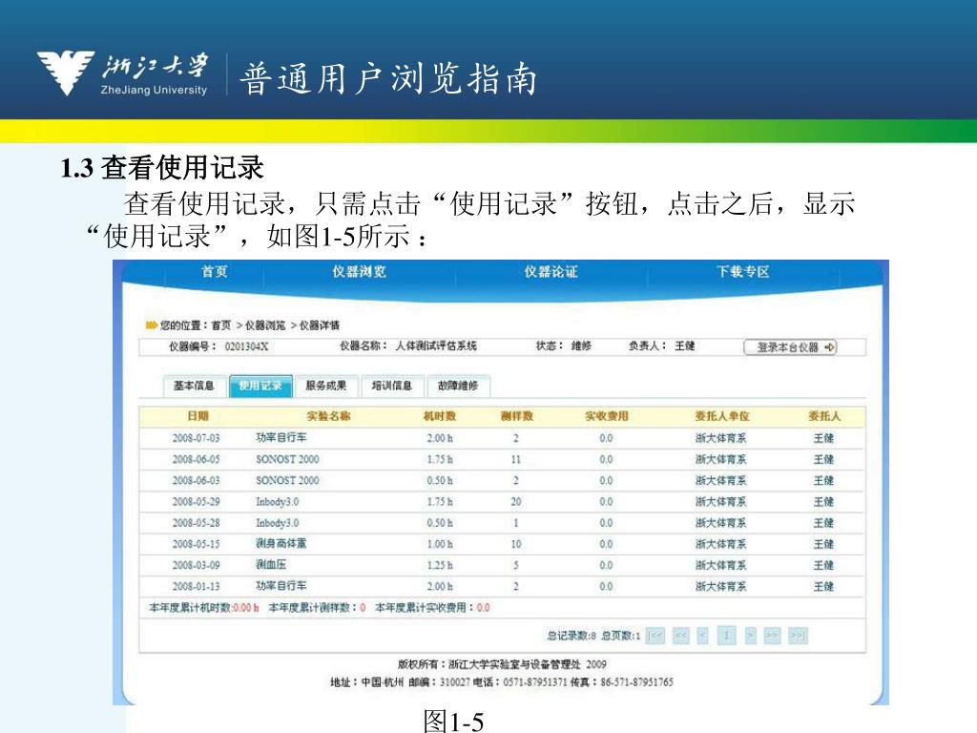Click 登录本台仪器 button
Image resolution: width=977 pixels, height=733 pixels.
pos(791,347)
